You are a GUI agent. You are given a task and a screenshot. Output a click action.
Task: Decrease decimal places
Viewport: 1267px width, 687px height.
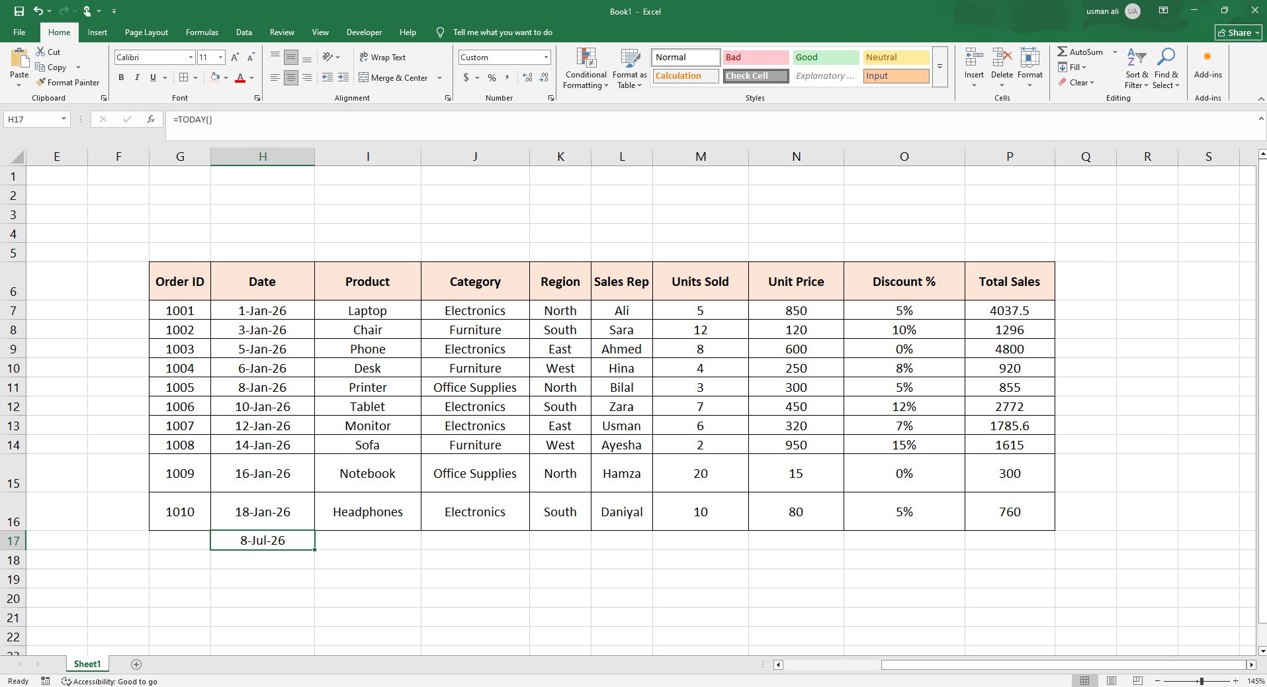coord(543,77)
